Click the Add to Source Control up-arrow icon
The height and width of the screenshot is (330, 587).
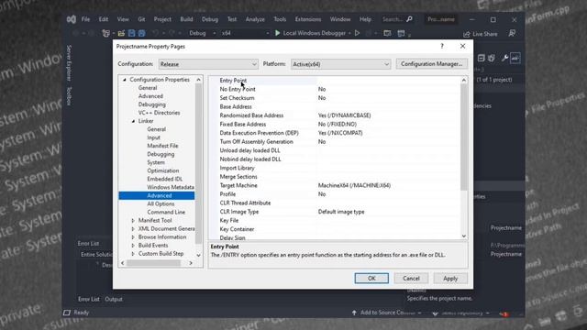pyautogui.click(x=354, y=313)
